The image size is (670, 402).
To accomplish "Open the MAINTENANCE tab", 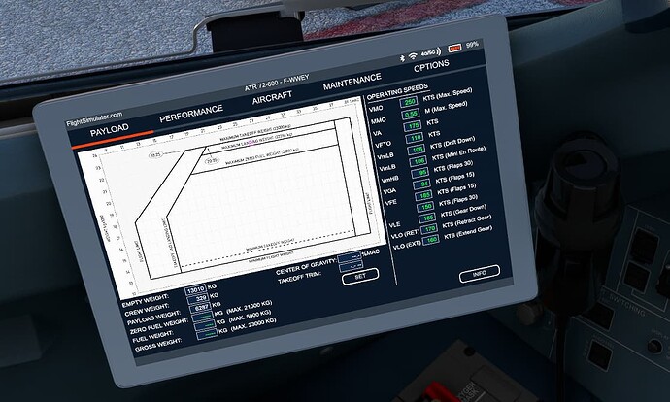I will click(352, 82).
